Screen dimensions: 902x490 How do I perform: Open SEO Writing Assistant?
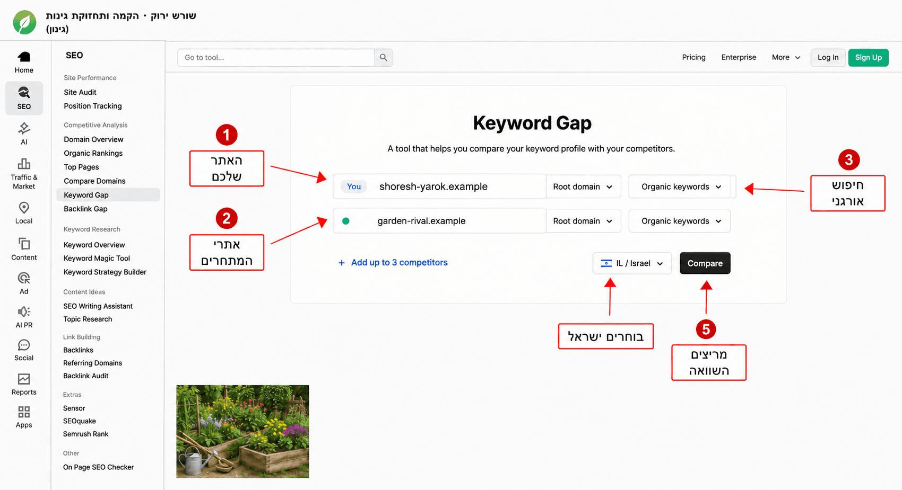coord(98,306)
